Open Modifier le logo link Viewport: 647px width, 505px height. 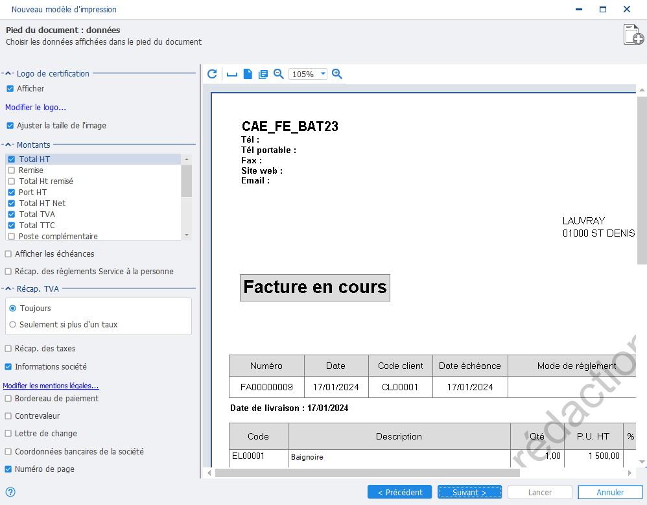[36, 107]
